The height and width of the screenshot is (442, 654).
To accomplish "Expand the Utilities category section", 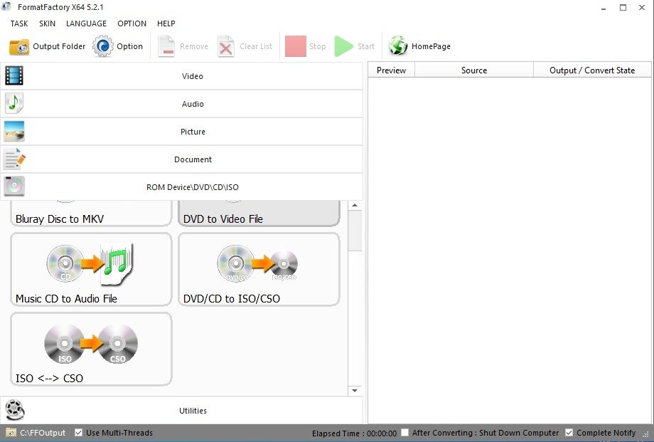I will [x=182, y=411].
